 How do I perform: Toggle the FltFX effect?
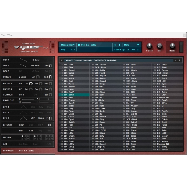coord(41,125)
